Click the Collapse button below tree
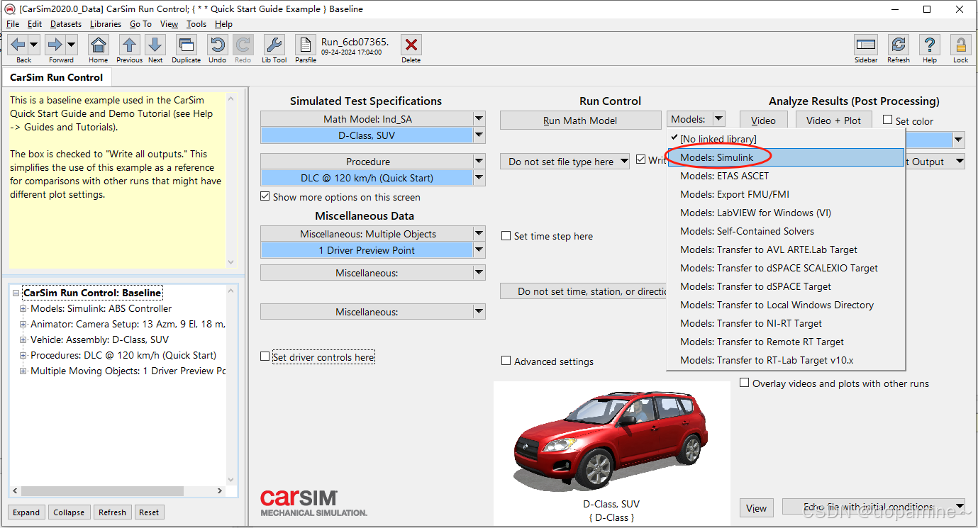This screenshot has height=528, width=978. point(69,512)
